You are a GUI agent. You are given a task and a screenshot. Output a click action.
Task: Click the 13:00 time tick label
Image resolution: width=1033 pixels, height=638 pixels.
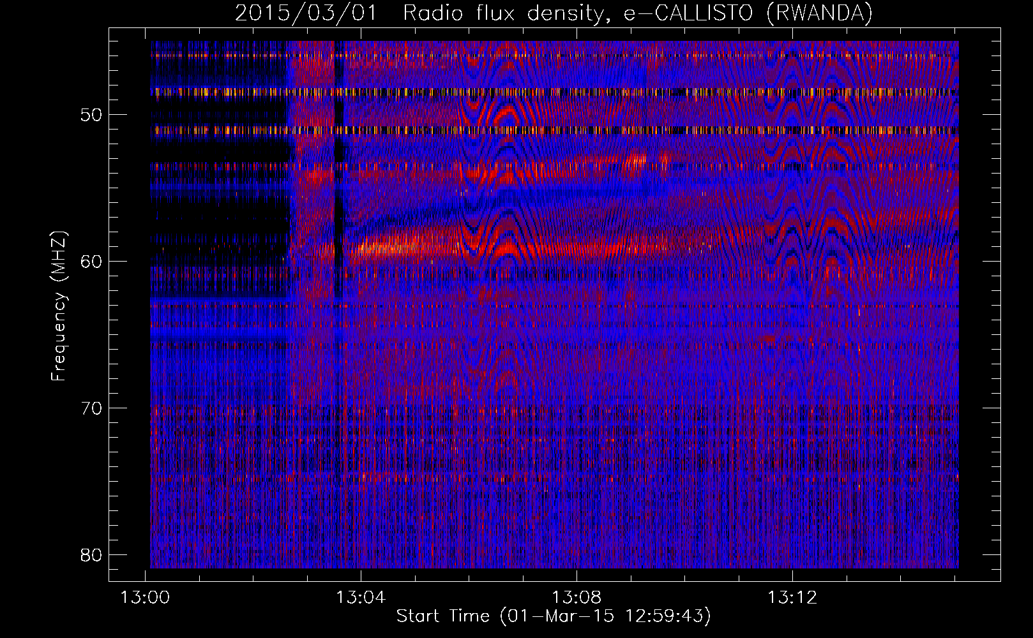[x=146, y=598]
